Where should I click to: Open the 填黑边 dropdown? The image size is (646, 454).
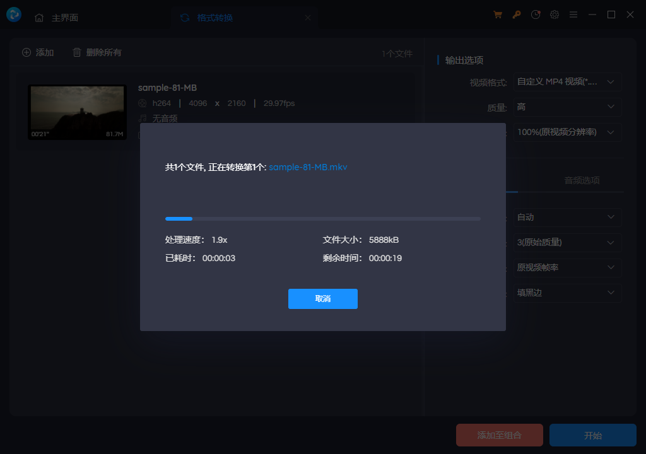click(x=566, y=292)
